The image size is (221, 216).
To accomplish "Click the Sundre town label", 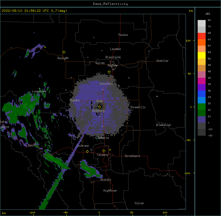I will point(75,100).
